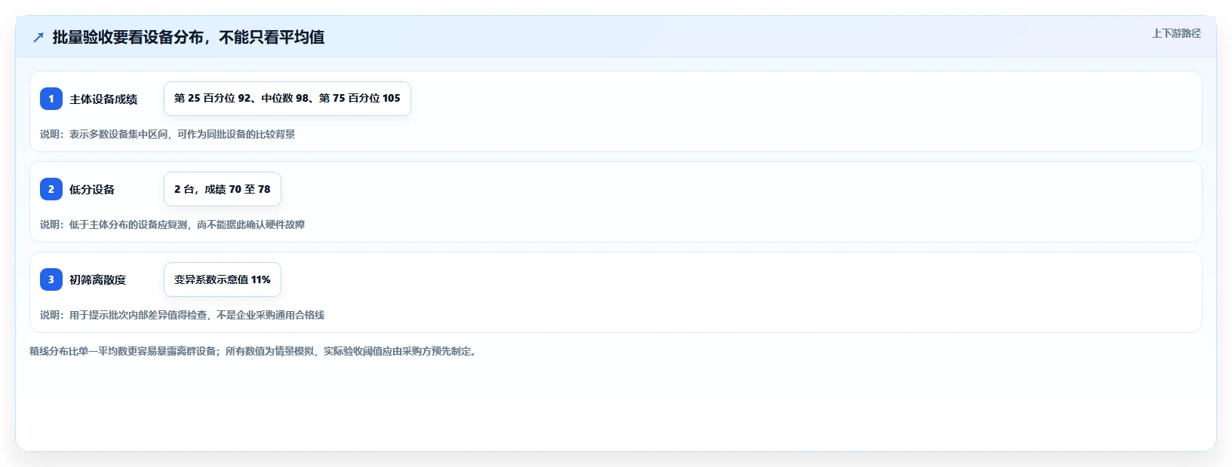Click the 上下游路径 label
Screen dimensions: 1232x467
(1176, 33)
